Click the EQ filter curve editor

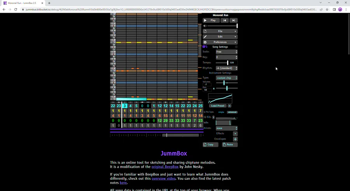(227, 118)
